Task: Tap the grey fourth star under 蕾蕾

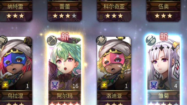Action: point(74,16)
